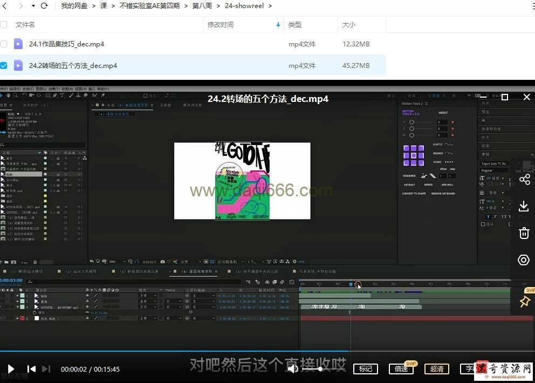Viewport: 535px width, 383px height.
Task: Select the Eraser tool in the AE toolbar
Action: click(86, 95)
